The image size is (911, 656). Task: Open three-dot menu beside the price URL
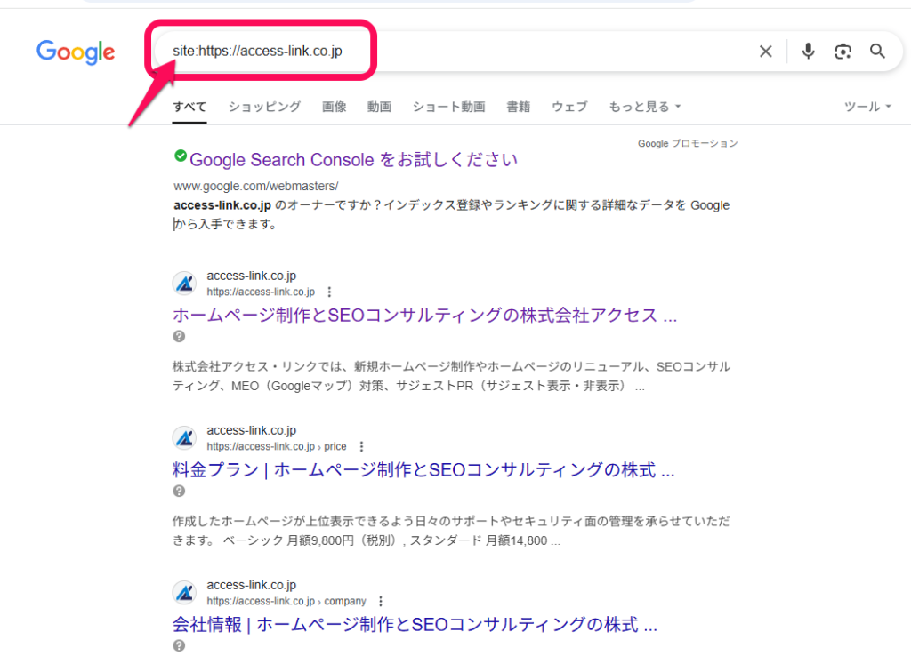361,446
